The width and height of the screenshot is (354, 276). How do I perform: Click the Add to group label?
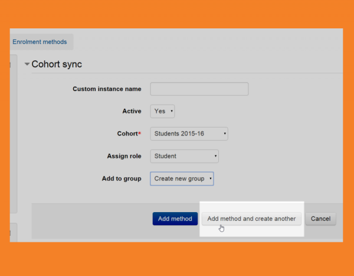point(122,178)
